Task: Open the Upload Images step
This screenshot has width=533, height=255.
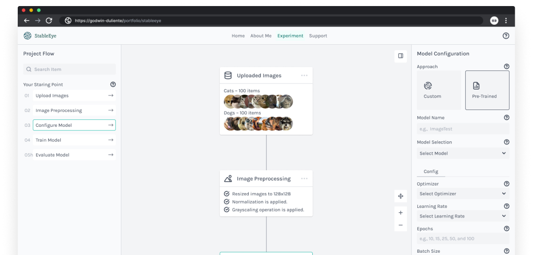Action: click(74, 96)
